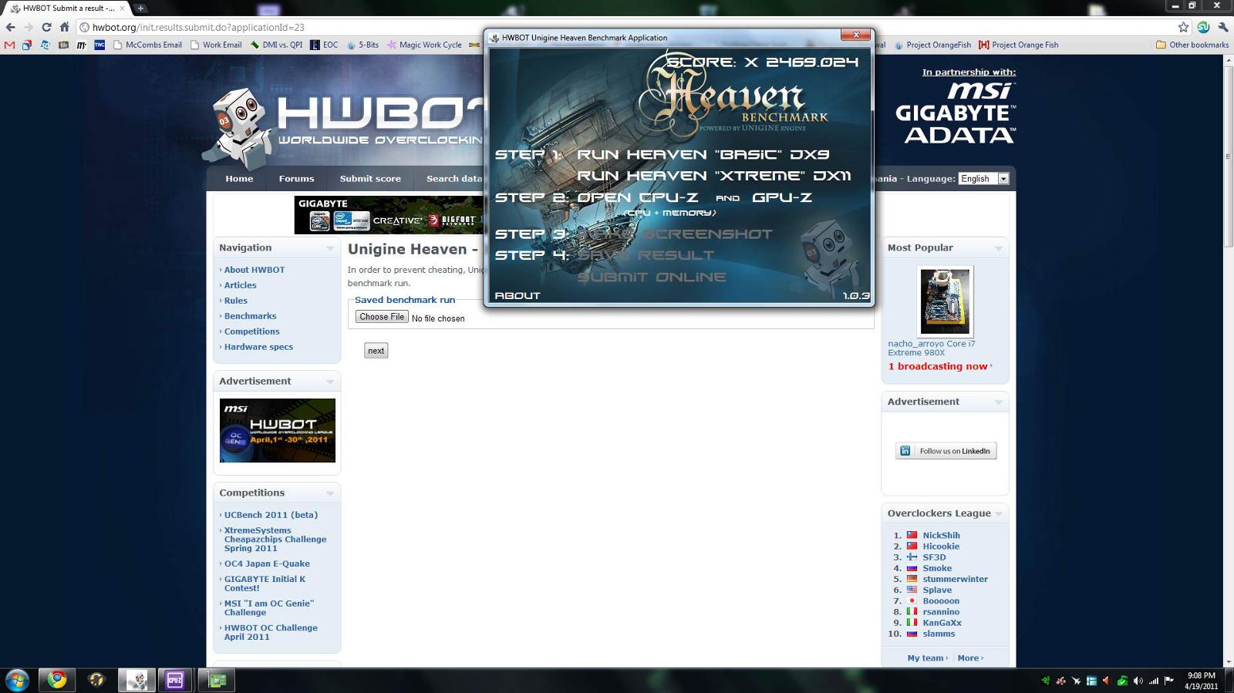
Task: Open the Competitions navigation link
Action: click(251, 331)
